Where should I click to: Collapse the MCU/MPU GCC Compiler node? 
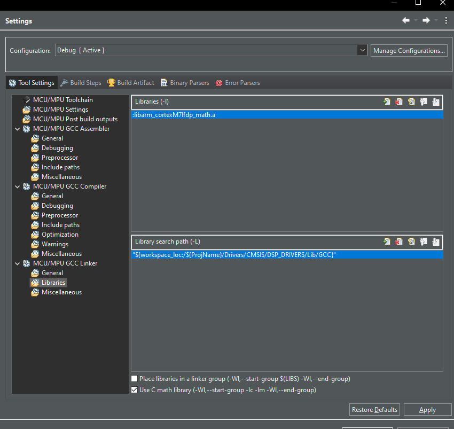pyautogui.click(x=17, y=186)
